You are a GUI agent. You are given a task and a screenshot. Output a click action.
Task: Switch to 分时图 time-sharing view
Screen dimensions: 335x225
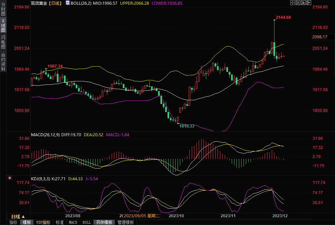tap(3, 9)
